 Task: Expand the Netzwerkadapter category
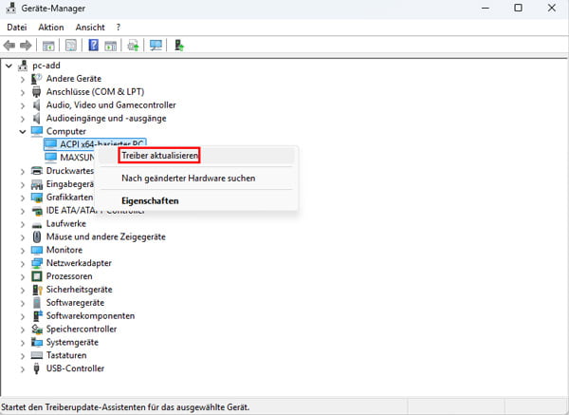(x=23, y=263)
